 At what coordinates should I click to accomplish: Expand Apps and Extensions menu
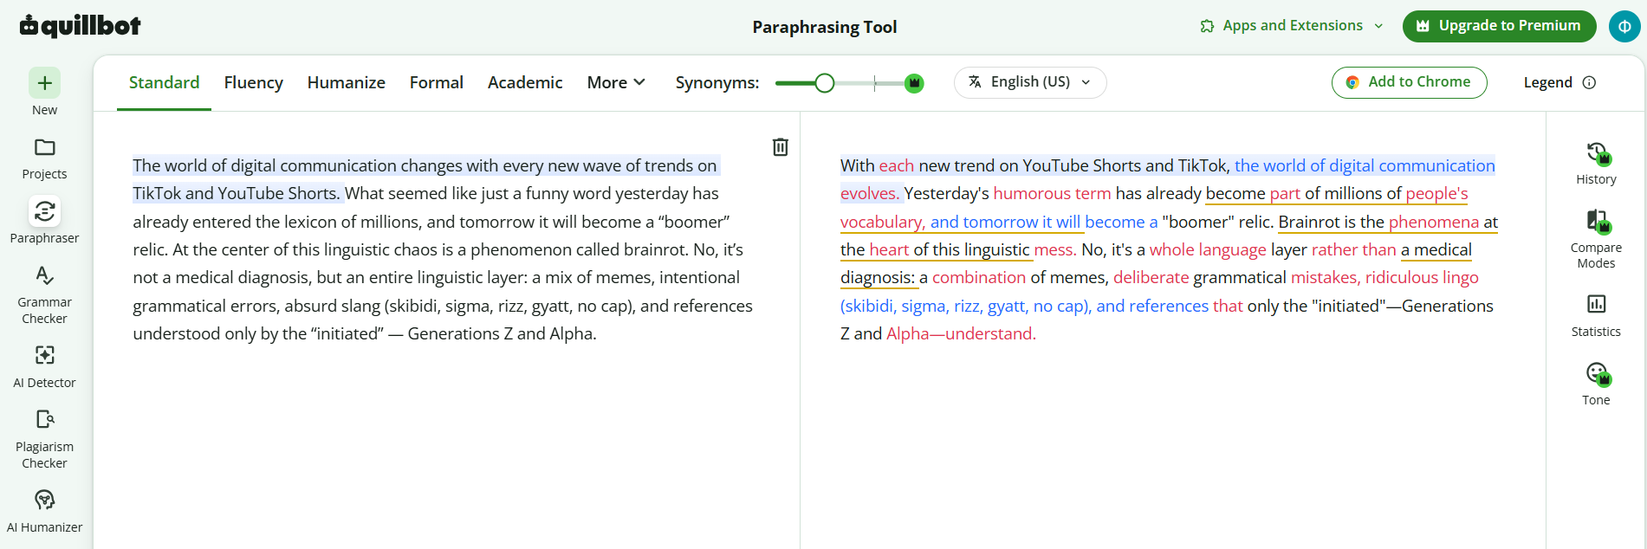1292,26
